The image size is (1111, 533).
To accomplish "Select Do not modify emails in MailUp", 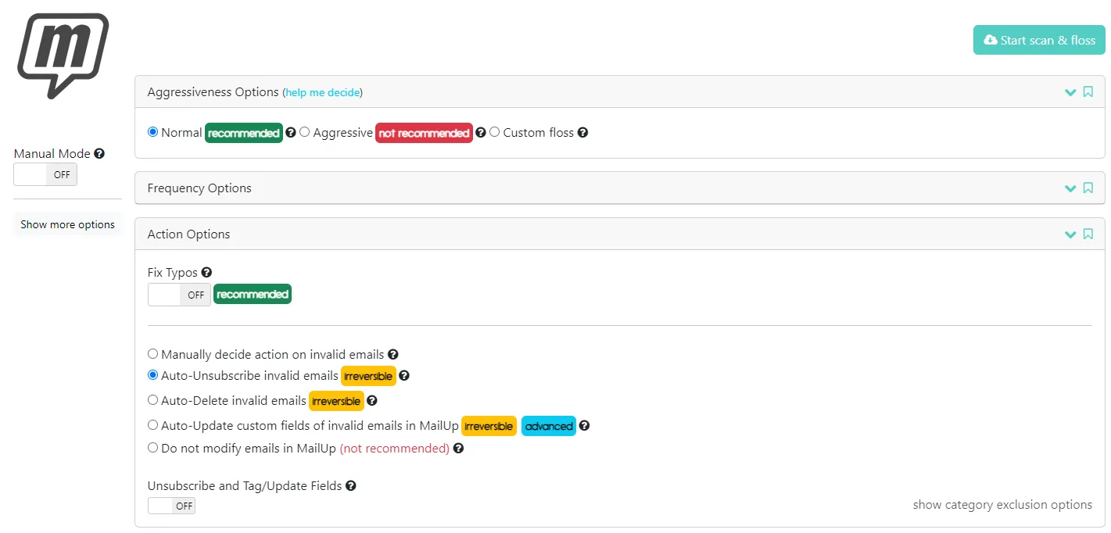I will tap(152, 448).
